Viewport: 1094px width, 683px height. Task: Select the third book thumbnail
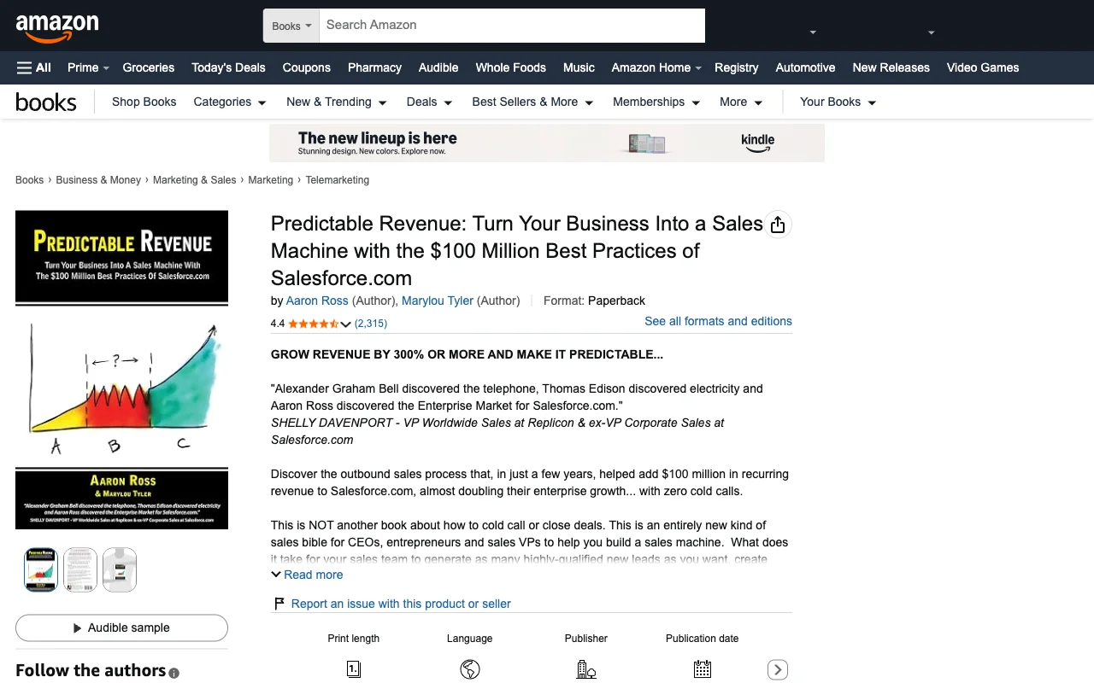tap(120, 569)
